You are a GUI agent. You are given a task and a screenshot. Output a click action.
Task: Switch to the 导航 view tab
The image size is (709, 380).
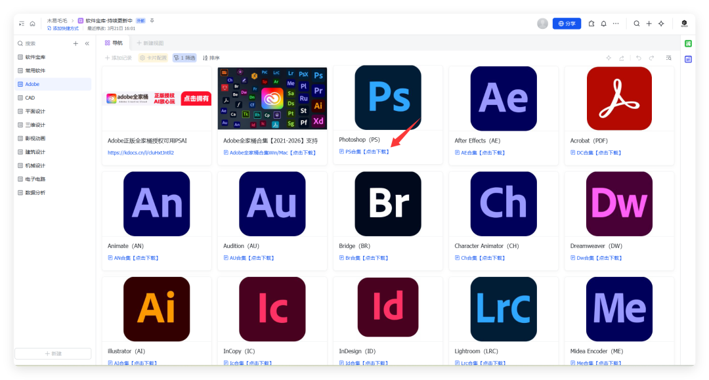(x=114, y=43)
